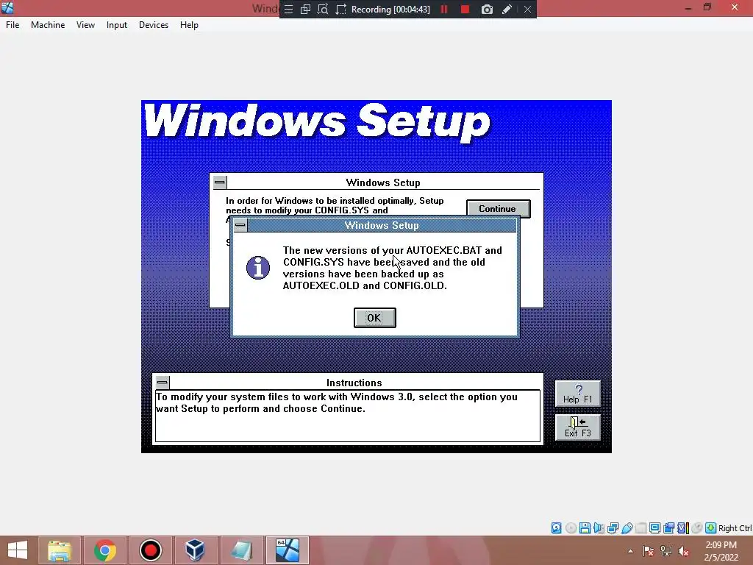This screenshot has width=753, height=565.
Task: Click the clock showing 2:09 PM
Action: pyautogui.click(x=721, y=545)
